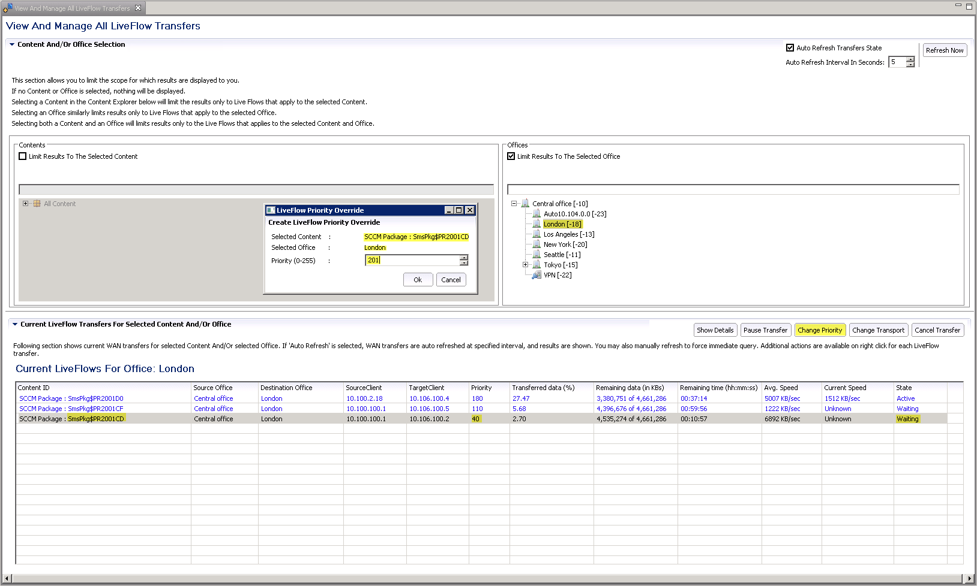Click the LiveFlow Priority Override dialog icon
This screenshot has height=586, width=977.
click(x=271, y=210)
